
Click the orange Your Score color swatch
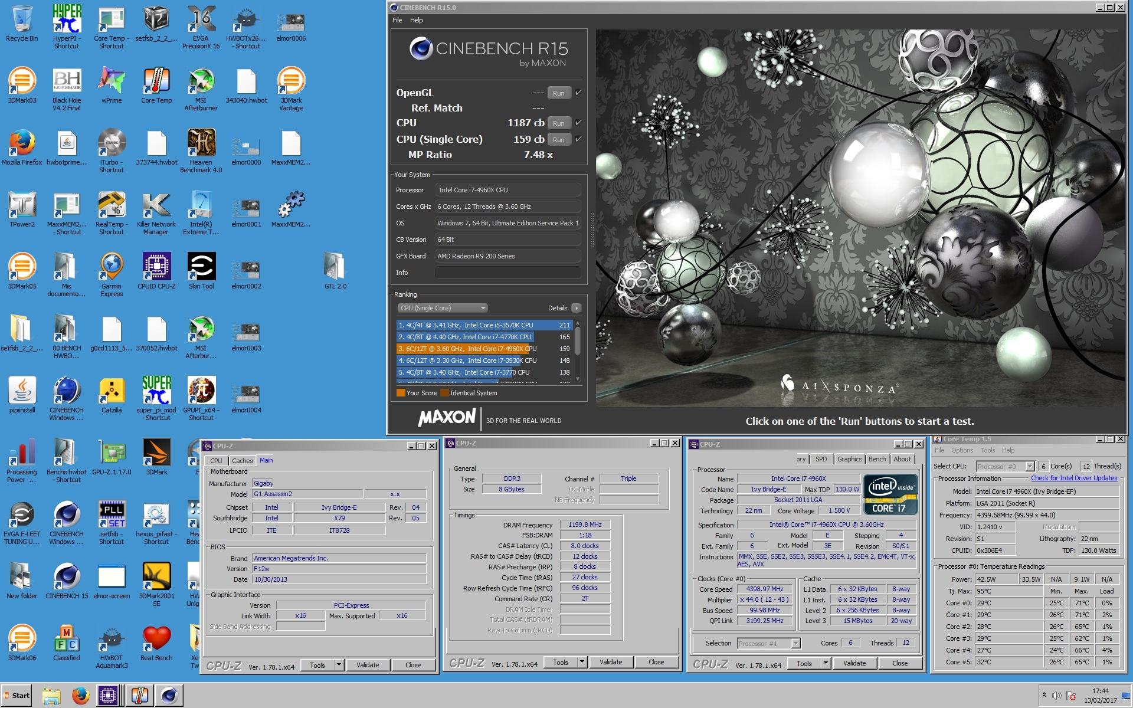point(401,393)
